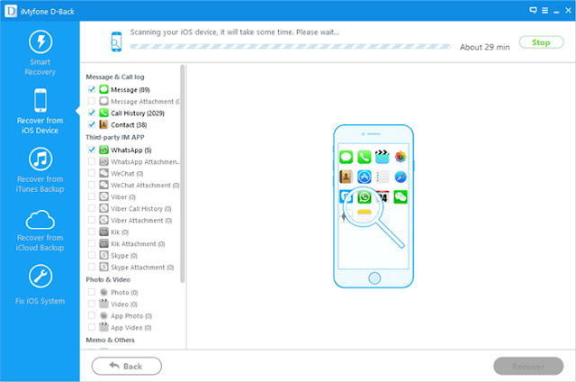Screen dimensions: 576x382
Task: Click the scanning progress bar
Action: click(290, 47)
